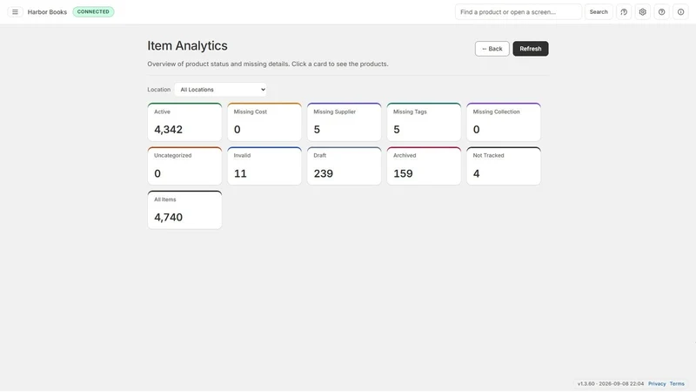Refresh the analytics data
Screen dimensions: 696x392
pyautogui.click(x=531, y=49)
